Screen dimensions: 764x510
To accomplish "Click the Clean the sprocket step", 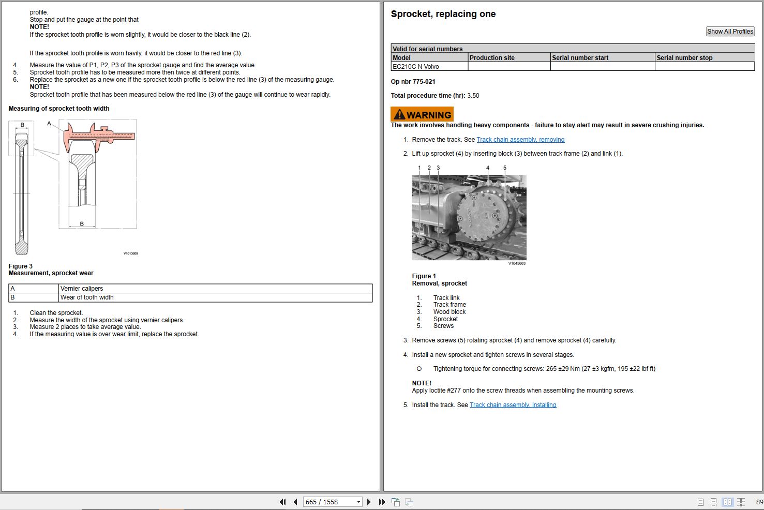I will 56,313.
